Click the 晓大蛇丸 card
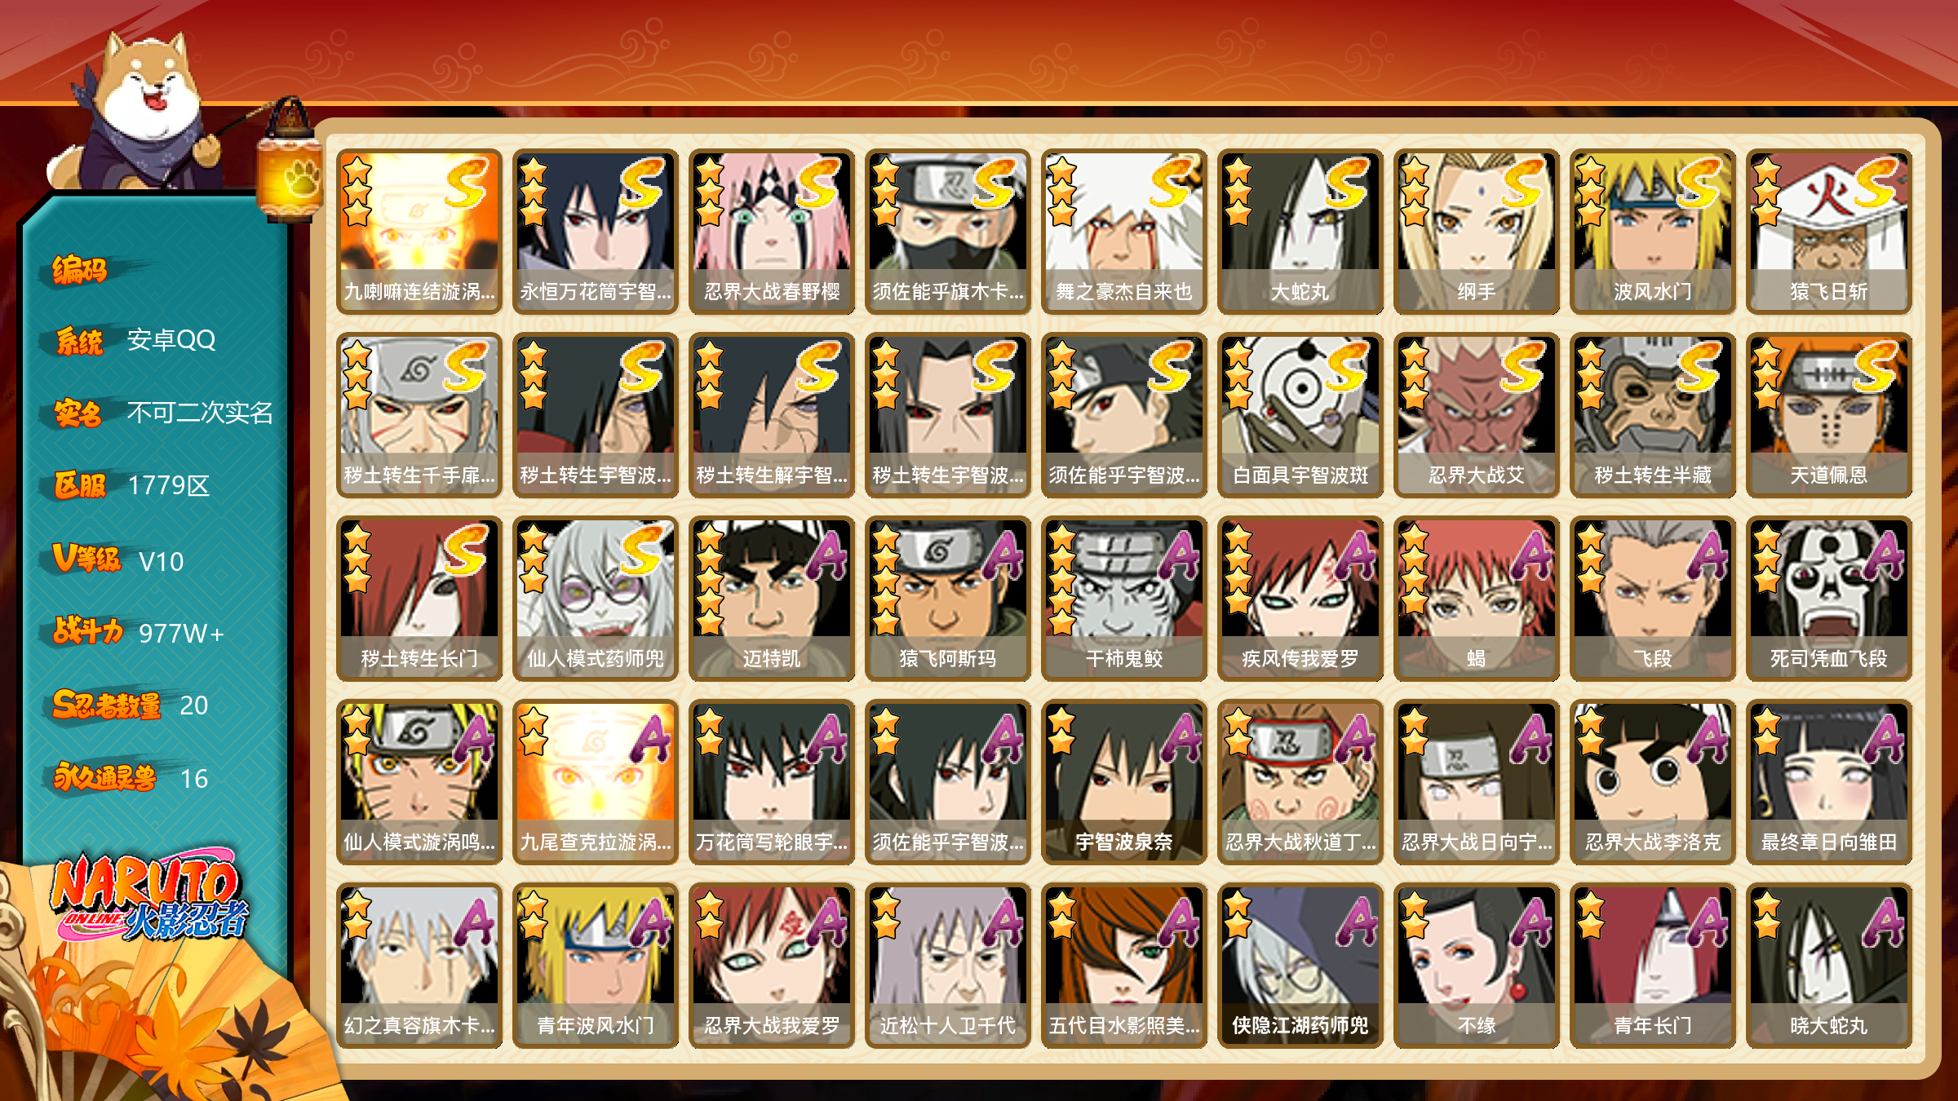The image size is (1958, 1101). (x=1828, y=966)
